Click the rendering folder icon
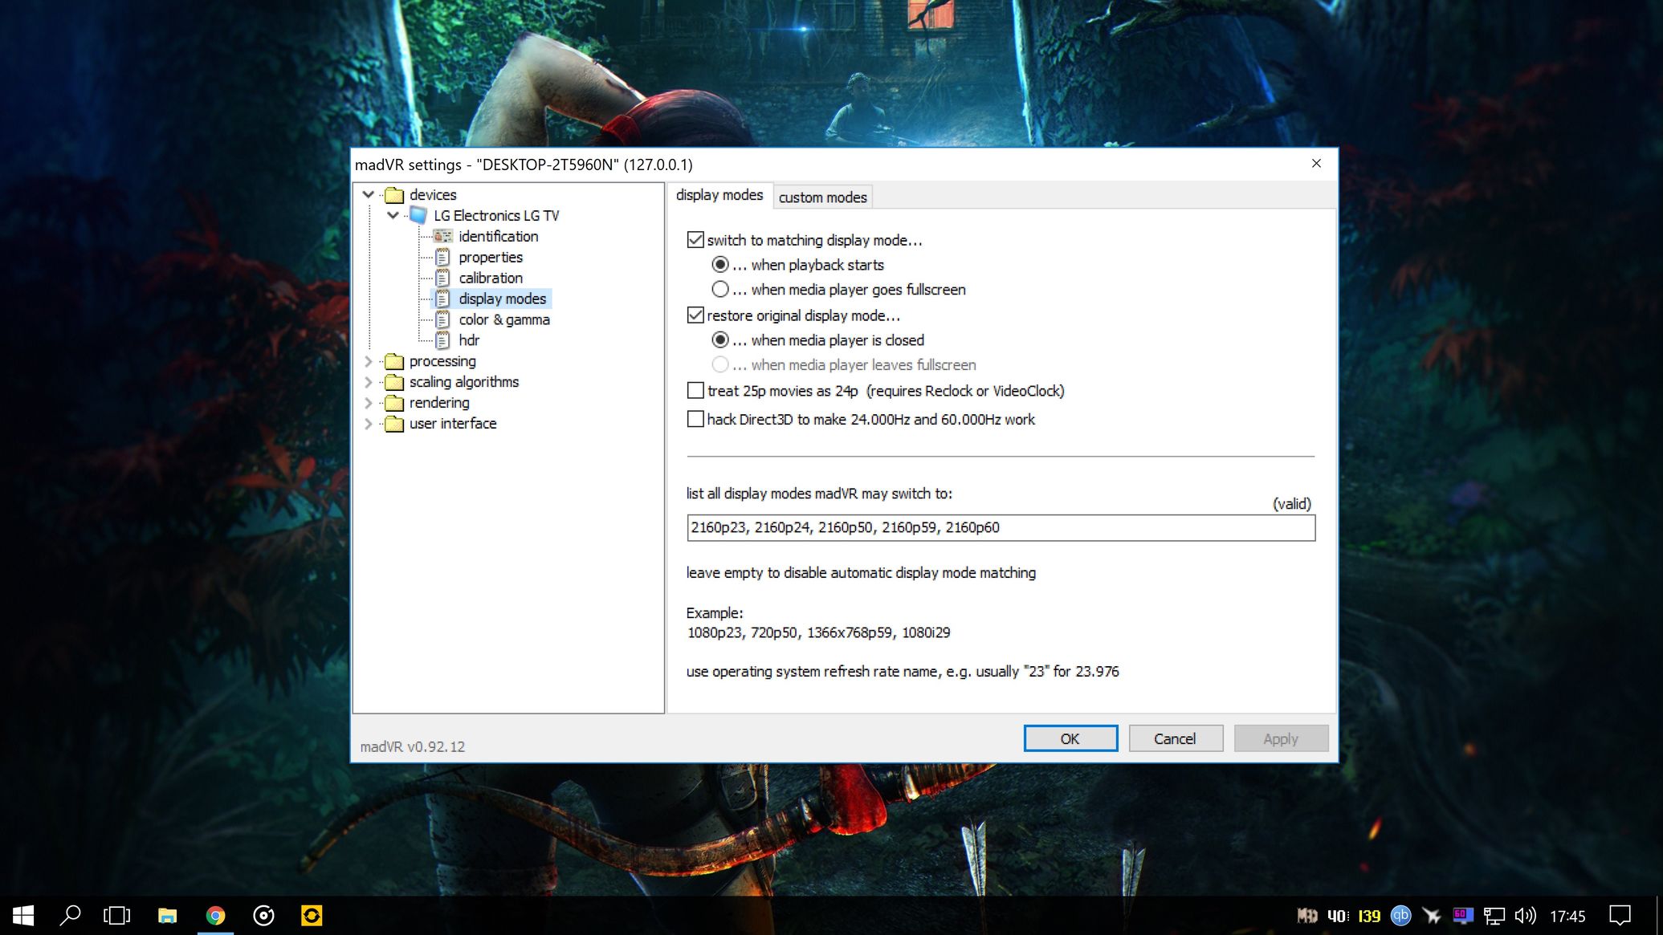 point(394,403)
